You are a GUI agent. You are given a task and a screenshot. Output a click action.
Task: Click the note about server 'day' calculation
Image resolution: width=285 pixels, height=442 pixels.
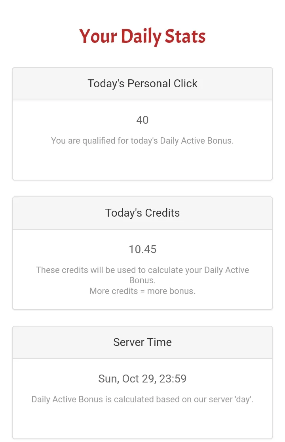point(142,399)
